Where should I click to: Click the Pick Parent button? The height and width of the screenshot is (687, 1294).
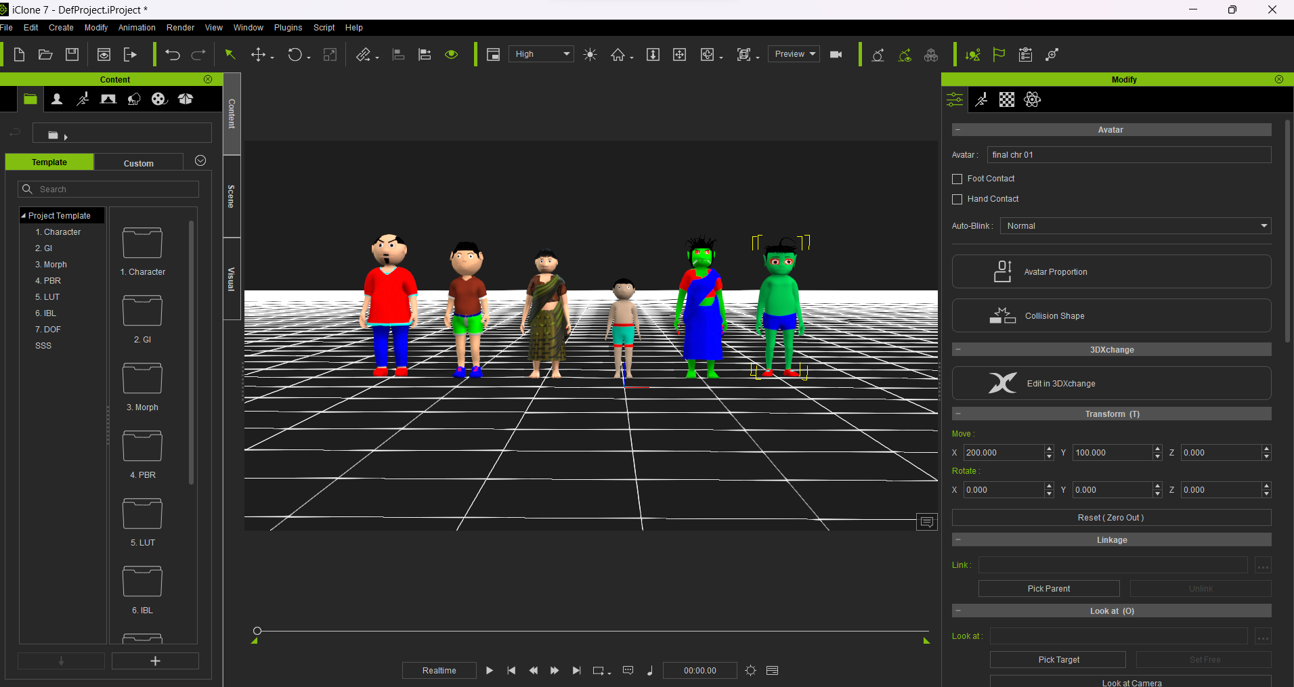[x=1048, y=588]
